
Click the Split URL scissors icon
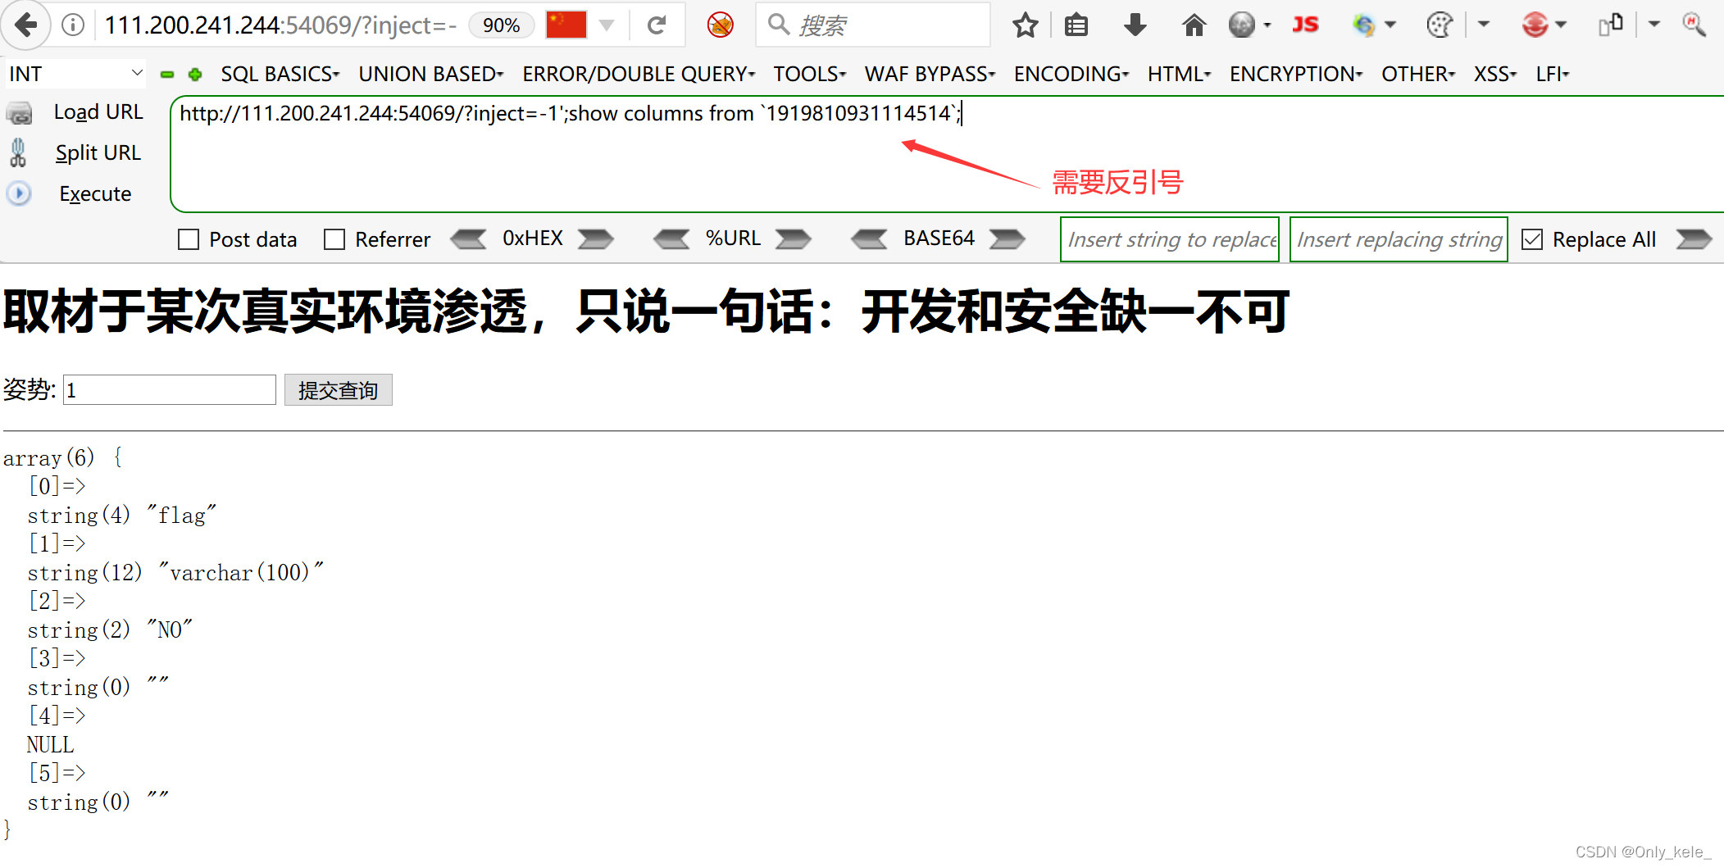[18, 152]
